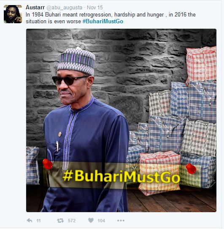Click the retweet count 572
This screenshot has width=224, height=229.
[72, 221]
